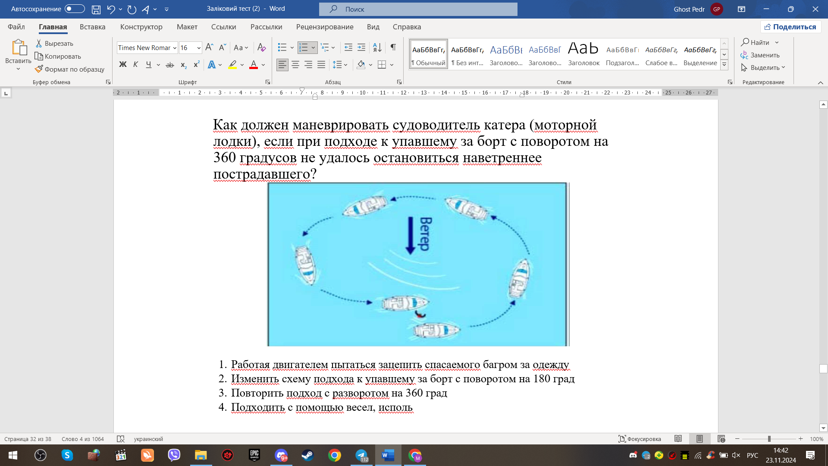Apply the Обычный style

(x=429, y=54)
